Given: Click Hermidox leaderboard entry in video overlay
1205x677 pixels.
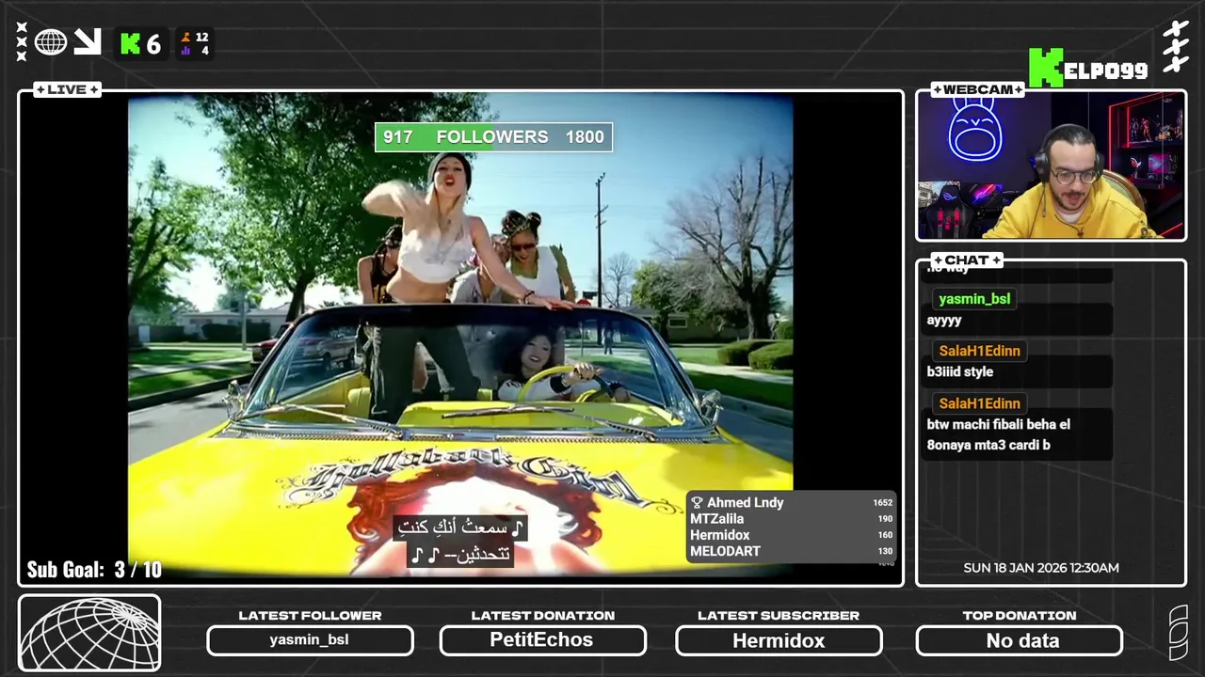Looking at the screenshot, I should (791, 535).
